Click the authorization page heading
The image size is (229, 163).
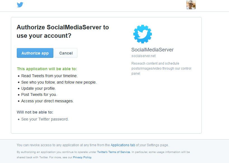63,31
